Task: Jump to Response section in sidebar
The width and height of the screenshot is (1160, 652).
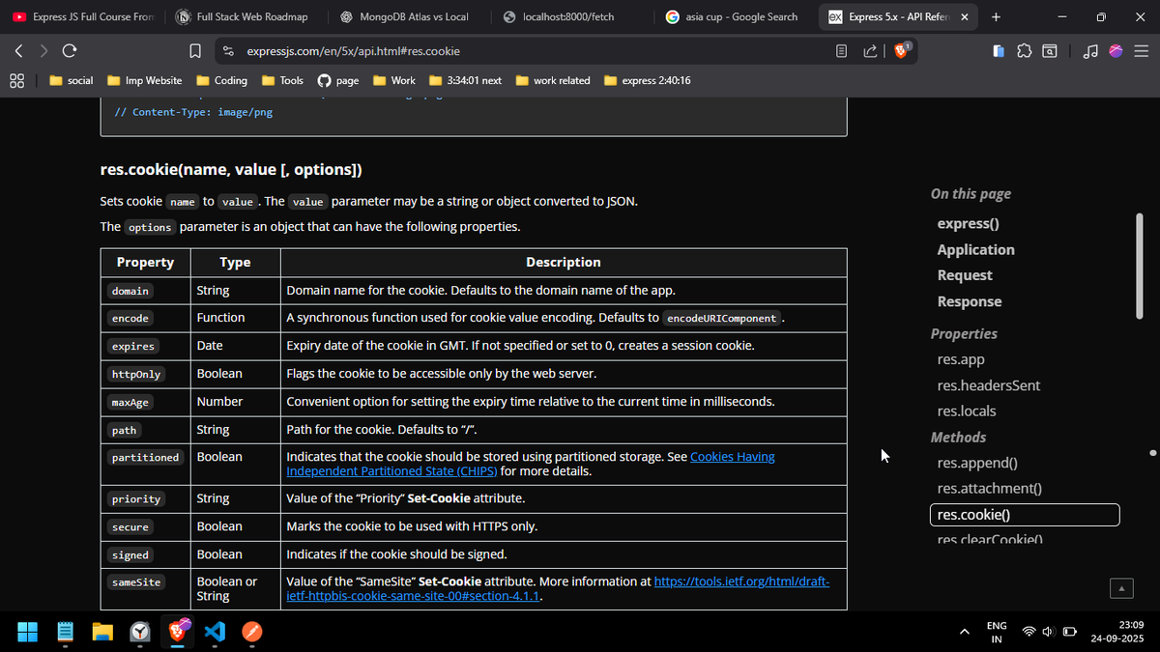Action: coord(969,301)
